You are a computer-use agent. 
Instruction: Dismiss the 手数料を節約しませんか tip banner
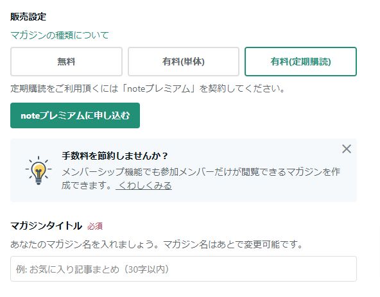pos(347,149)
